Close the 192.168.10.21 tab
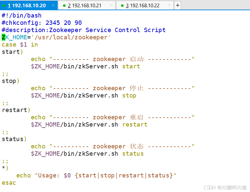This screenshot has width=250, height=192. point(111,5)
